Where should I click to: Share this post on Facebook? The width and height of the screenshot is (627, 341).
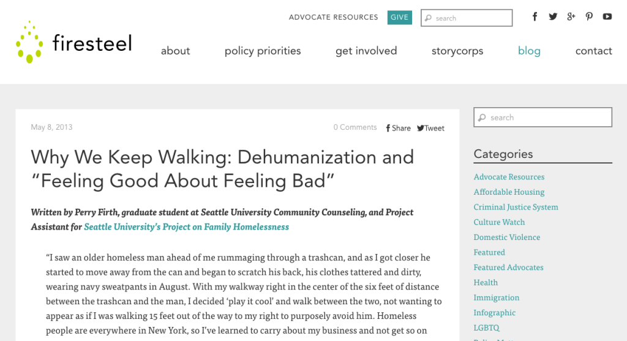tap(398, 128)
